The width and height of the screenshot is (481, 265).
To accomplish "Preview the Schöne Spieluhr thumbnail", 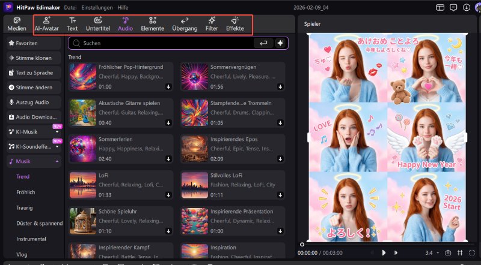I will (x=83, y=221).
